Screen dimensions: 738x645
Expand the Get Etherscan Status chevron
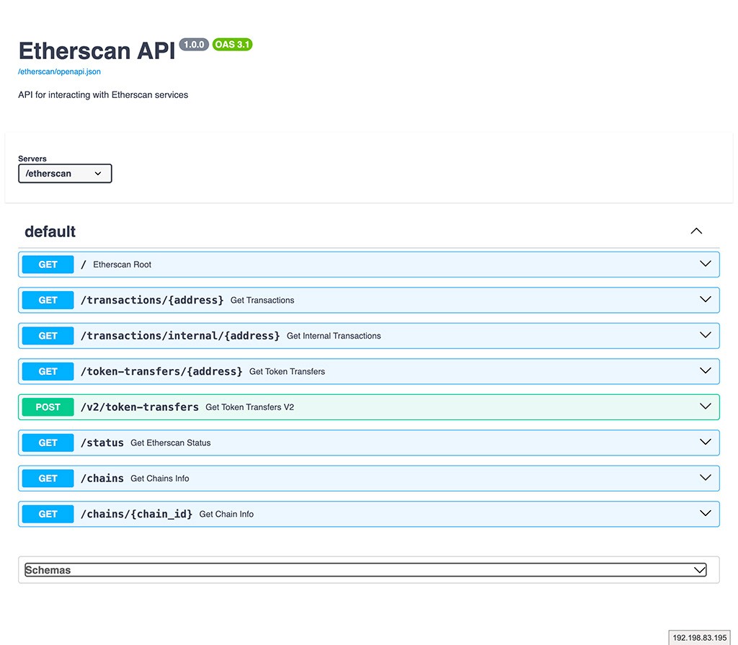705,442
